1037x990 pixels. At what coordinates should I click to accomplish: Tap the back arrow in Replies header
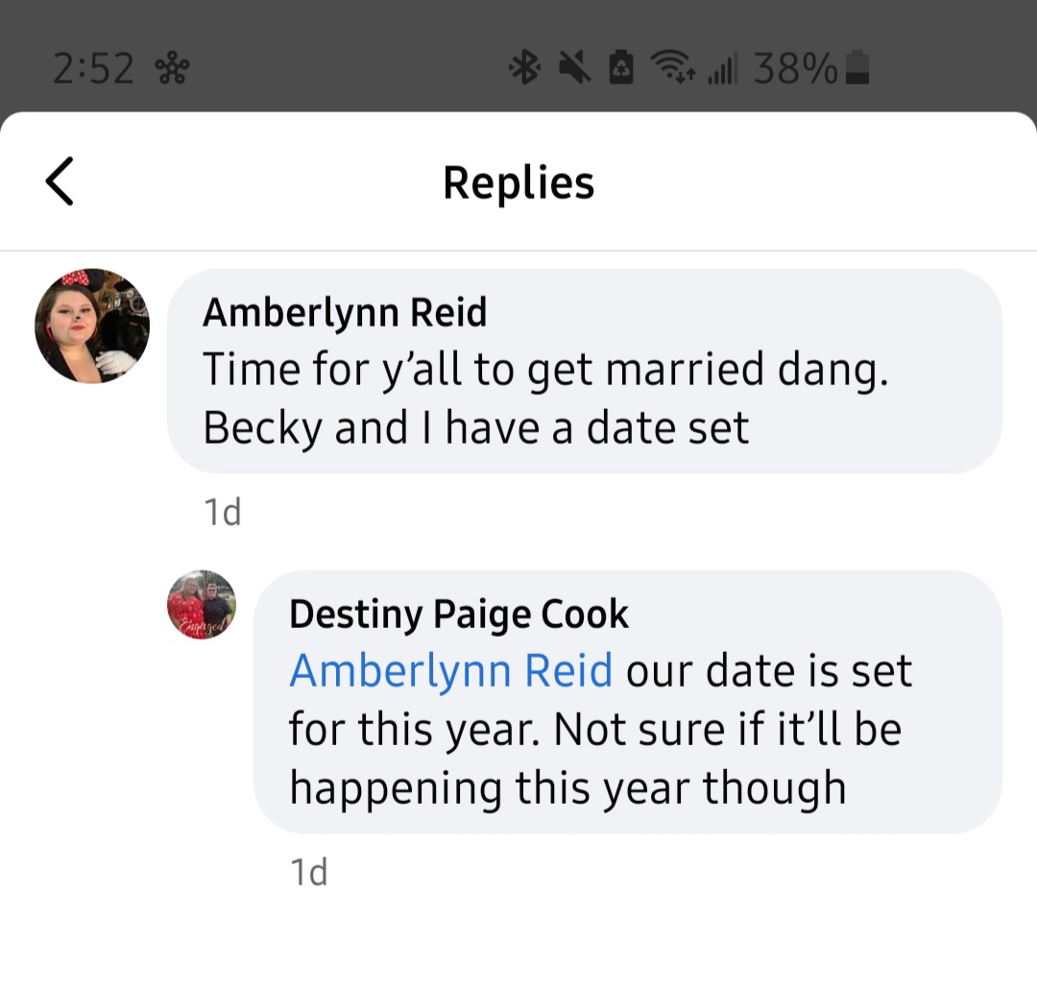coord(60,181)
